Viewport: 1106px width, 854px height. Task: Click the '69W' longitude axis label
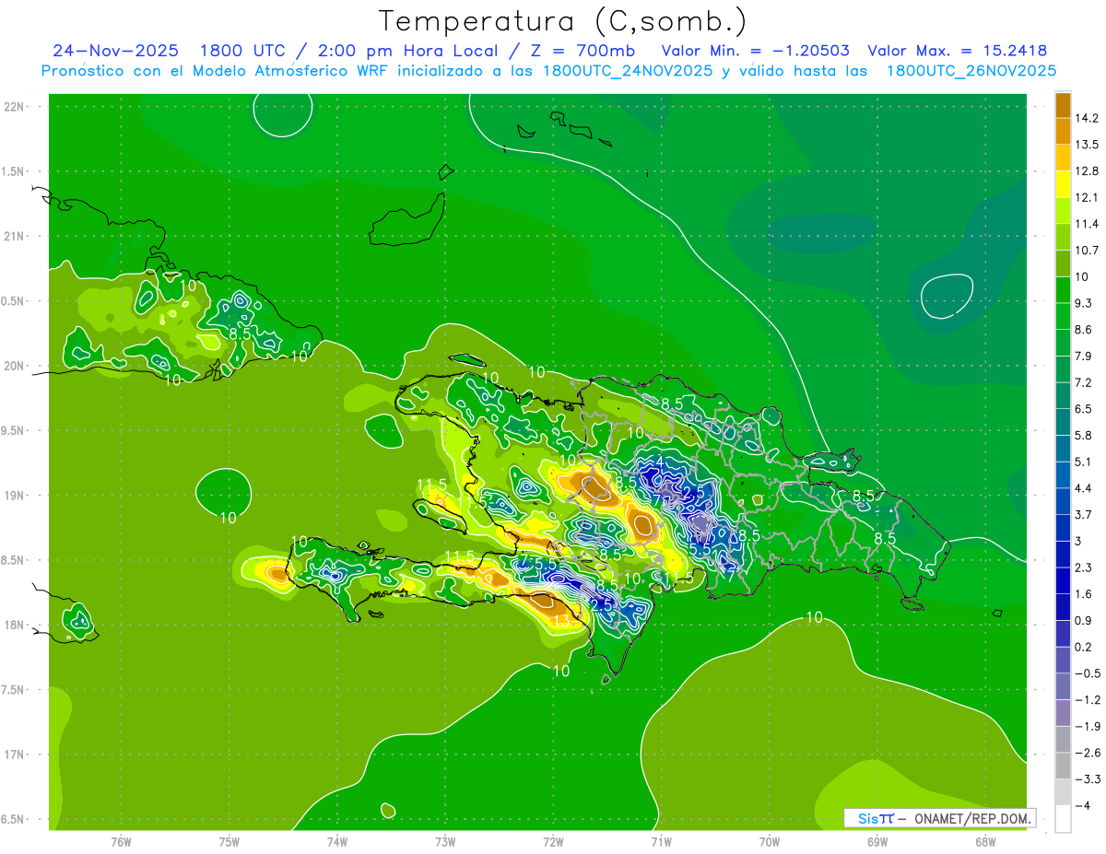[x=877, y=841]
